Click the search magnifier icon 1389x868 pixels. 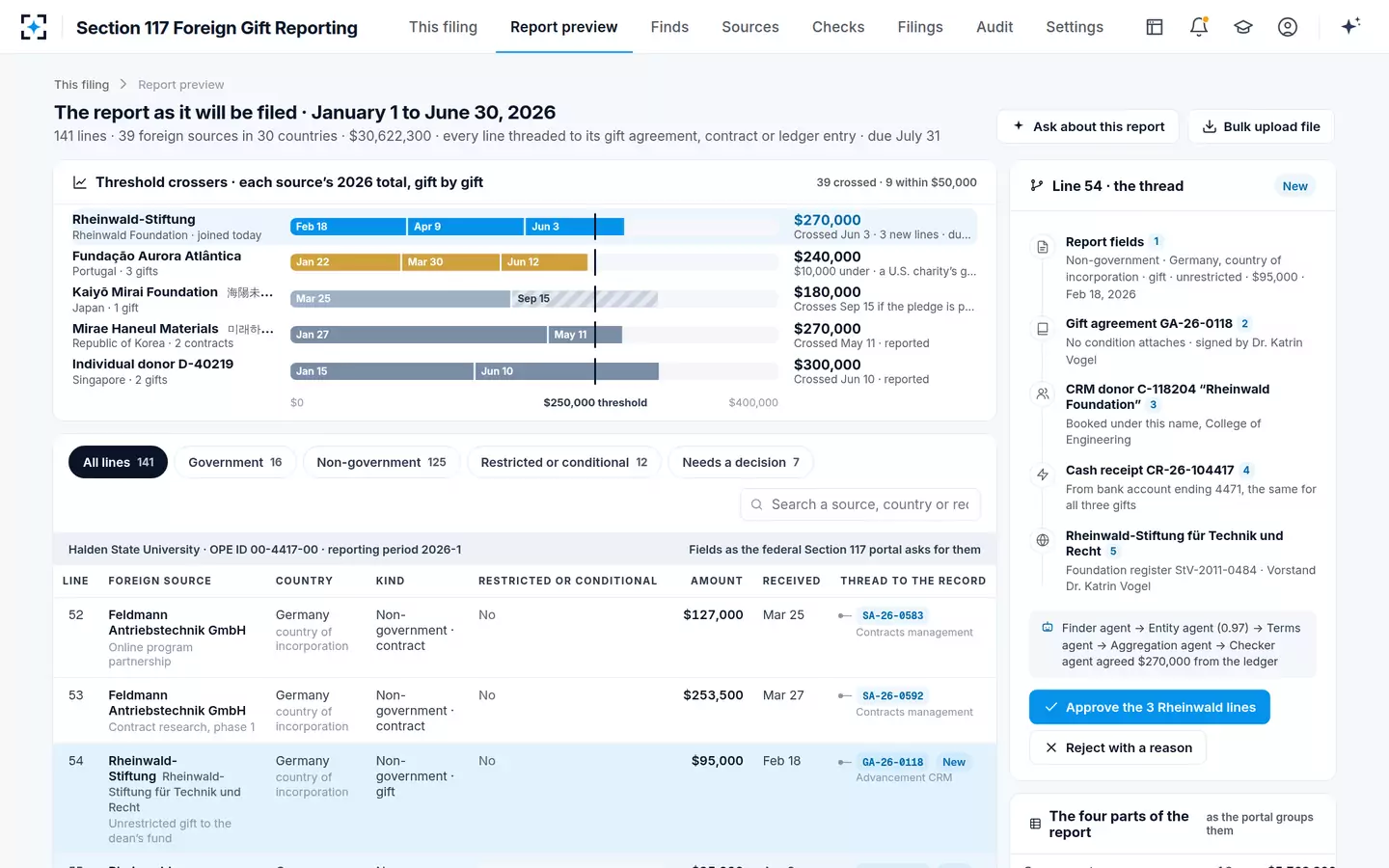click(757, 504)
